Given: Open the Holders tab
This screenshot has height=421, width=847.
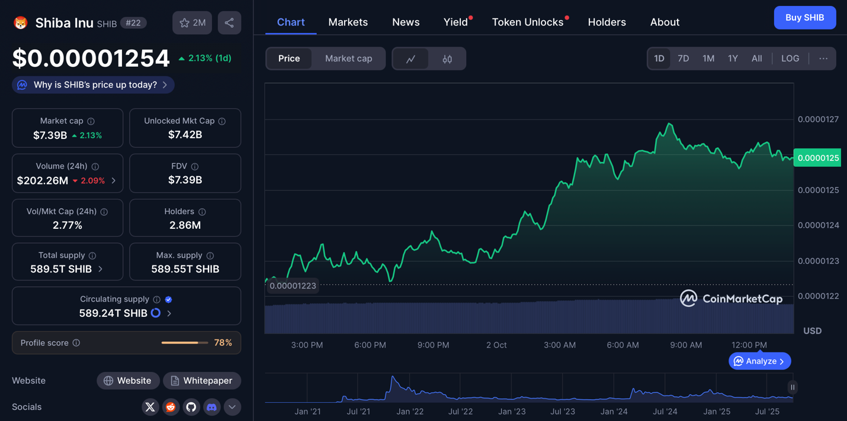Looking at the screenshot, I should pyautogui.click(x=607, y=22).
